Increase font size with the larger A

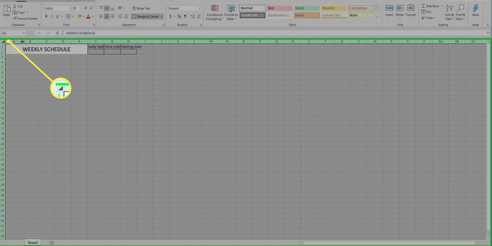point(86,8)
